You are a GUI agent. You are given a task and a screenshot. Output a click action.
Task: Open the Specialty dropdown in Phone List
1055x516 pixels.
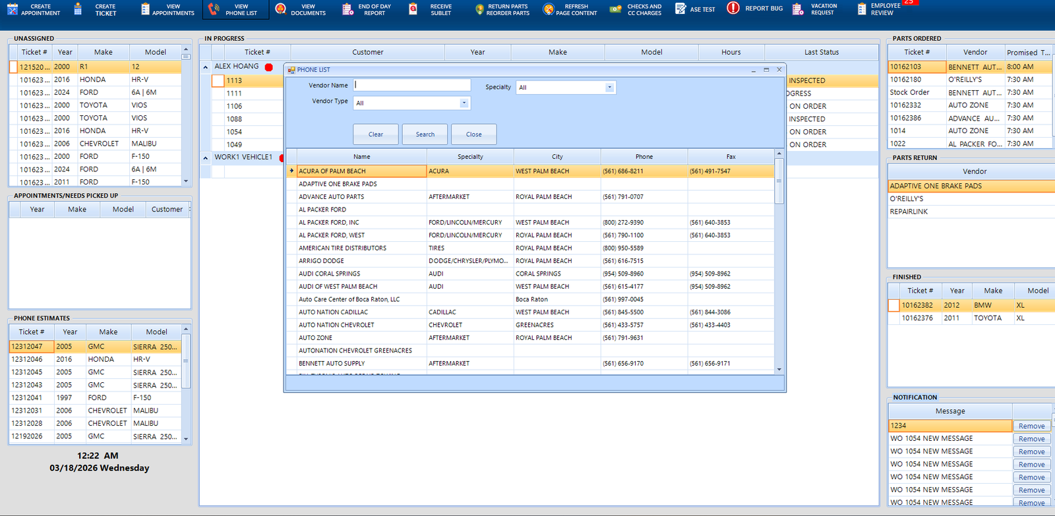[x=609, y=88]
